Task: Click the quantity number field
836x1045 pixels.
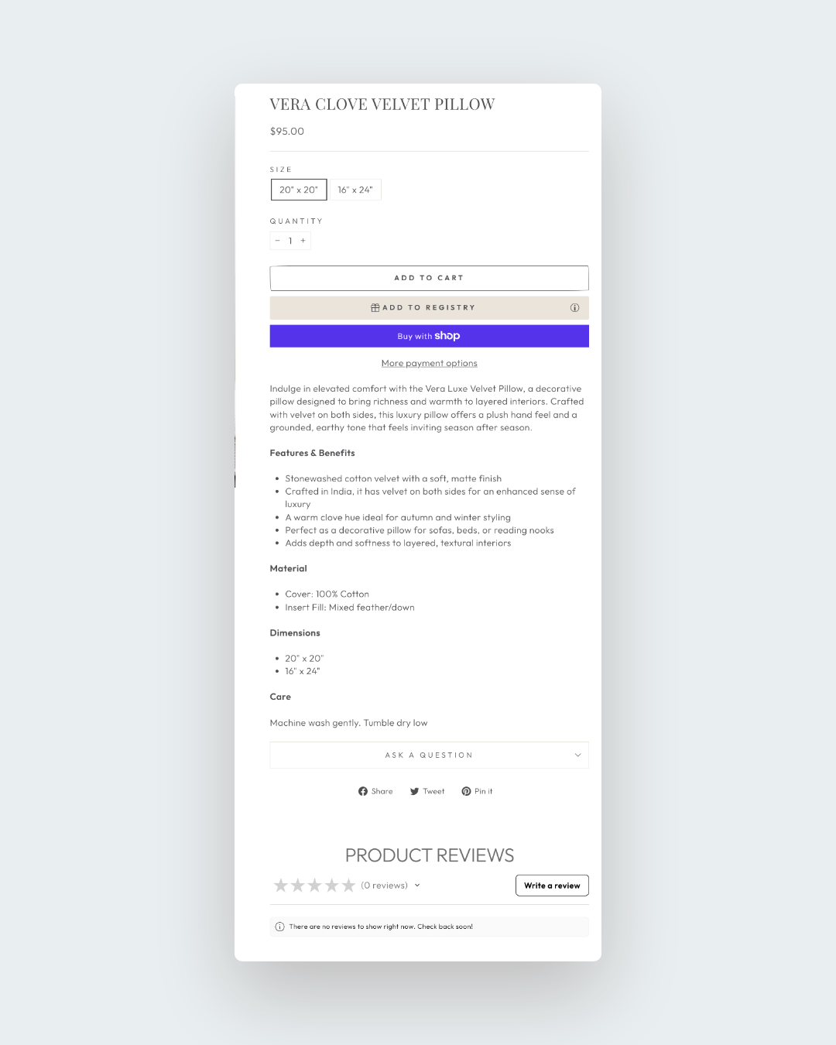Action: (290, 241)
